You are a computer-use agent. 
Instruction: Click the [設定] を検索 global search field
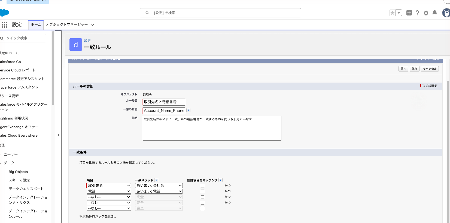pyautogui.click(x=220, y=13)
